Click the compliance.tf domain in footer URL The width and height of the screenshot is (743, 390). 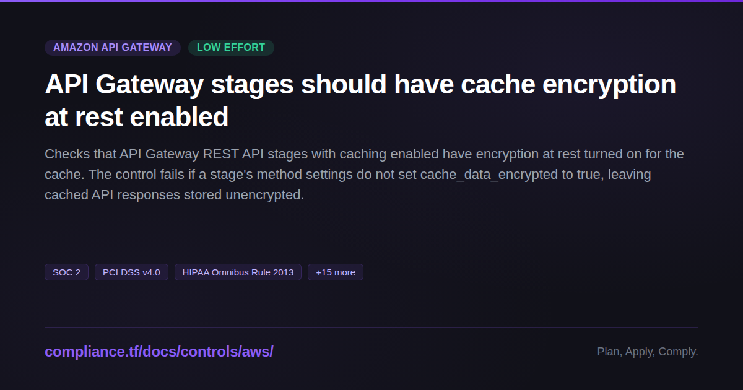pyautogui.click(x=92, y=352)
